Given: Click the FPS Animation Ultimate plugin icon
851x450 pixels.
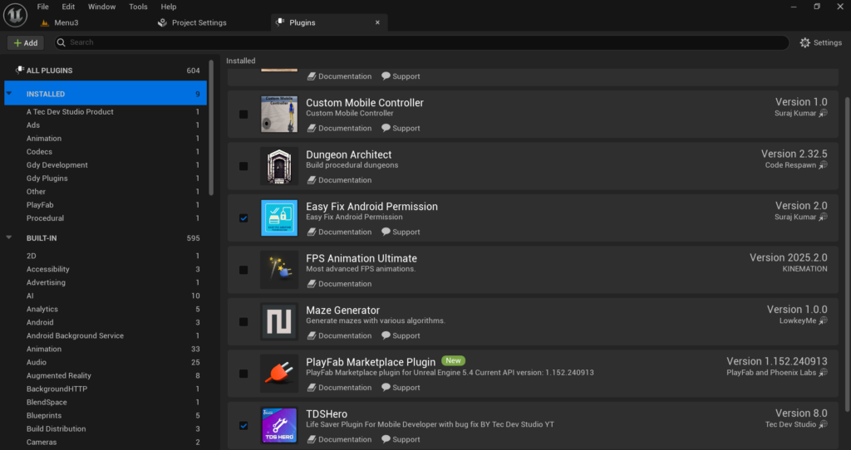Looking at the screenshot, I should [x=279, y=270].
